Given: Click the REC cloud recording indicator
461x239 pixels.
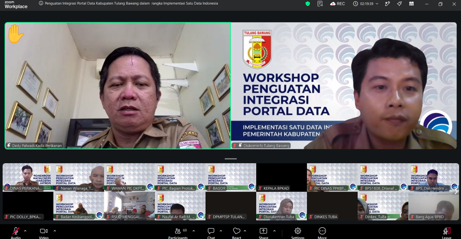Looking at the screenshot, I should click(337, 3).
